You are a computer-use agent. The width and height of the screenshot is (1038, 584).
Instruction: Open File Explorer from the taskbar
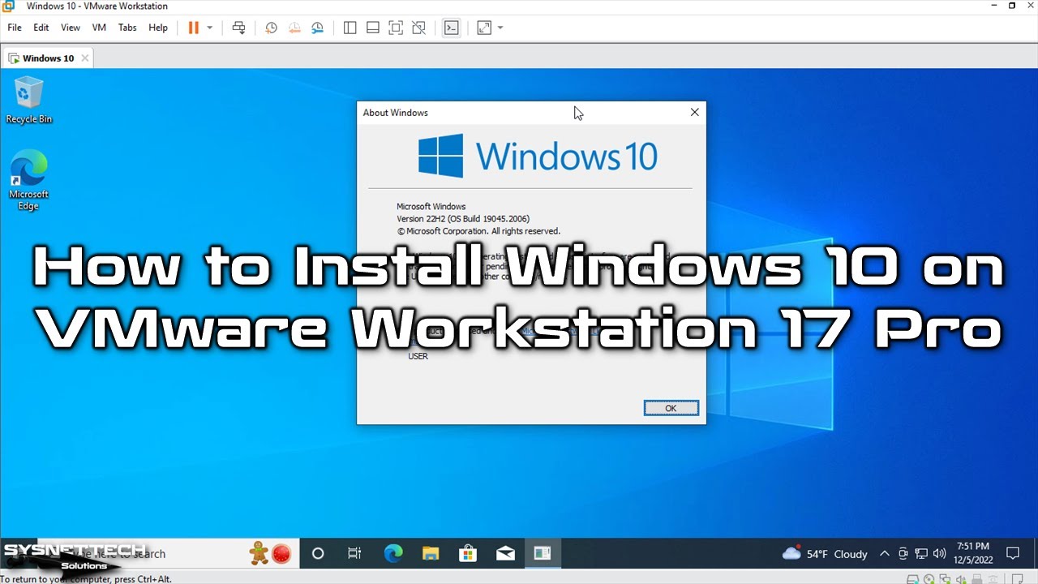click(431, 554)
